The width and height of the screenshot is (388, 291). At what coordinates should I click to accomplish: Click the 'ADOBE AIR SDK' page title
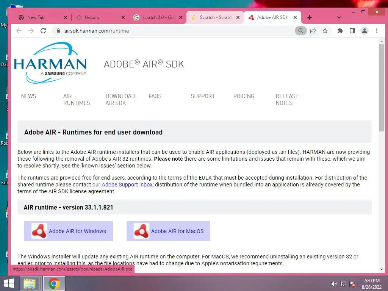coord(144,64)
